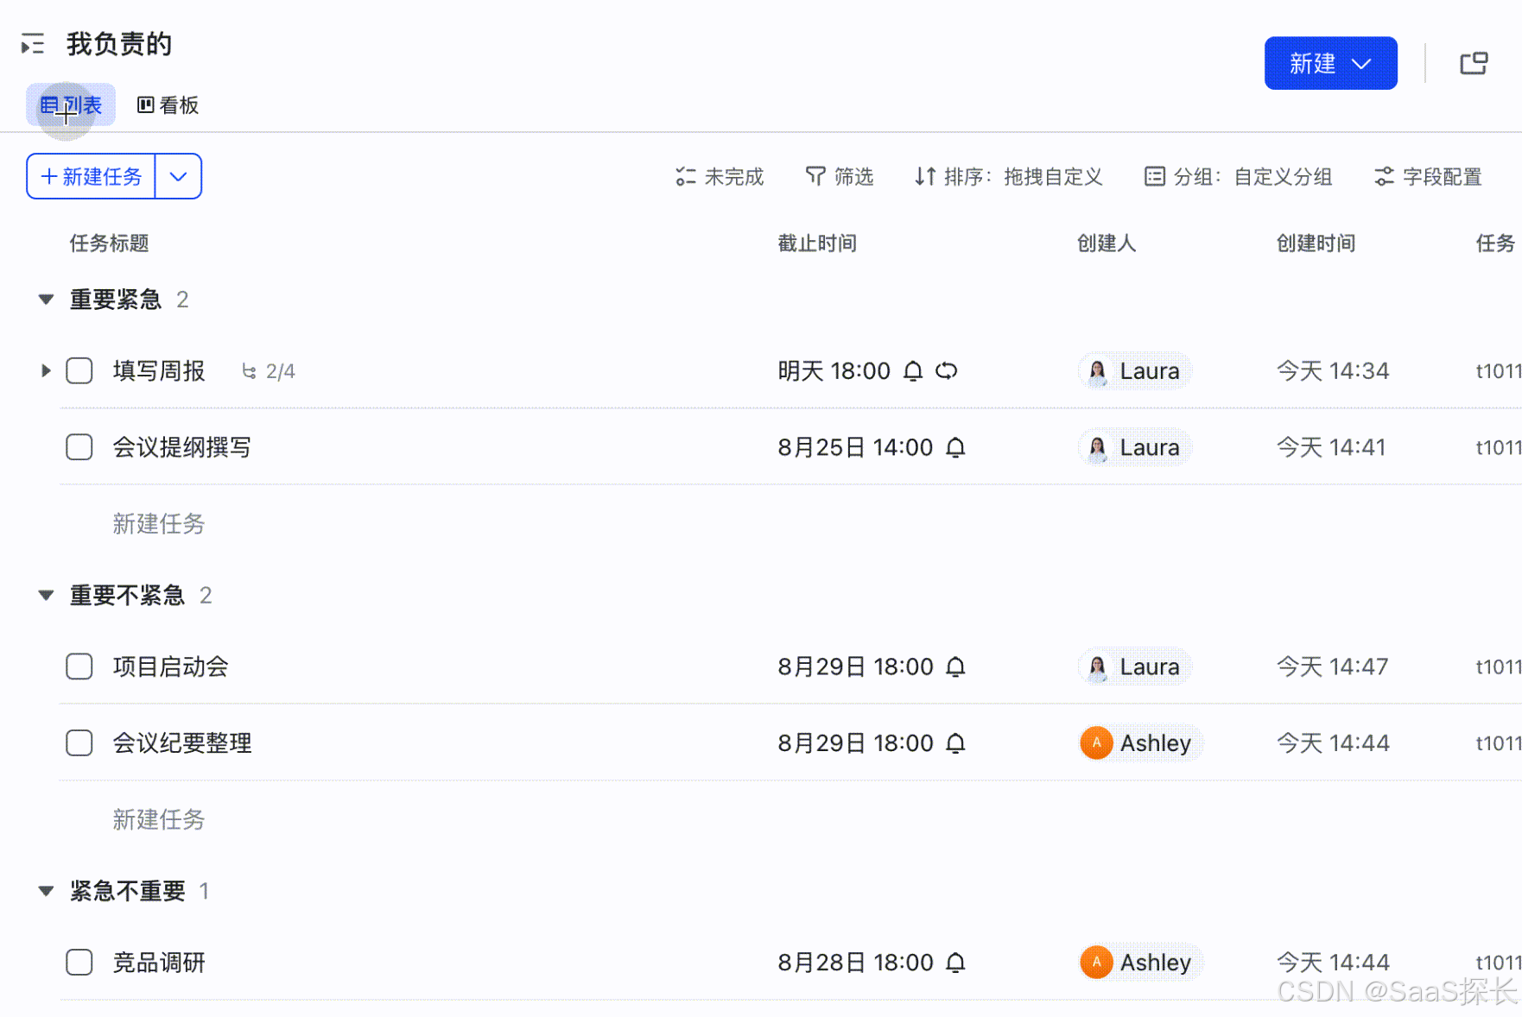Image resolution: width=1522 pixels, height=1017 pixels.
Task: Complete the 会议纪要整理 task checkbox
Action: (79, 743)
